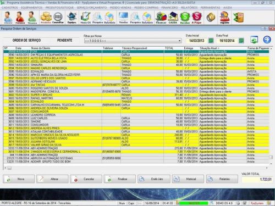Click the service order Pesquisa icon

tap(97, 18)
